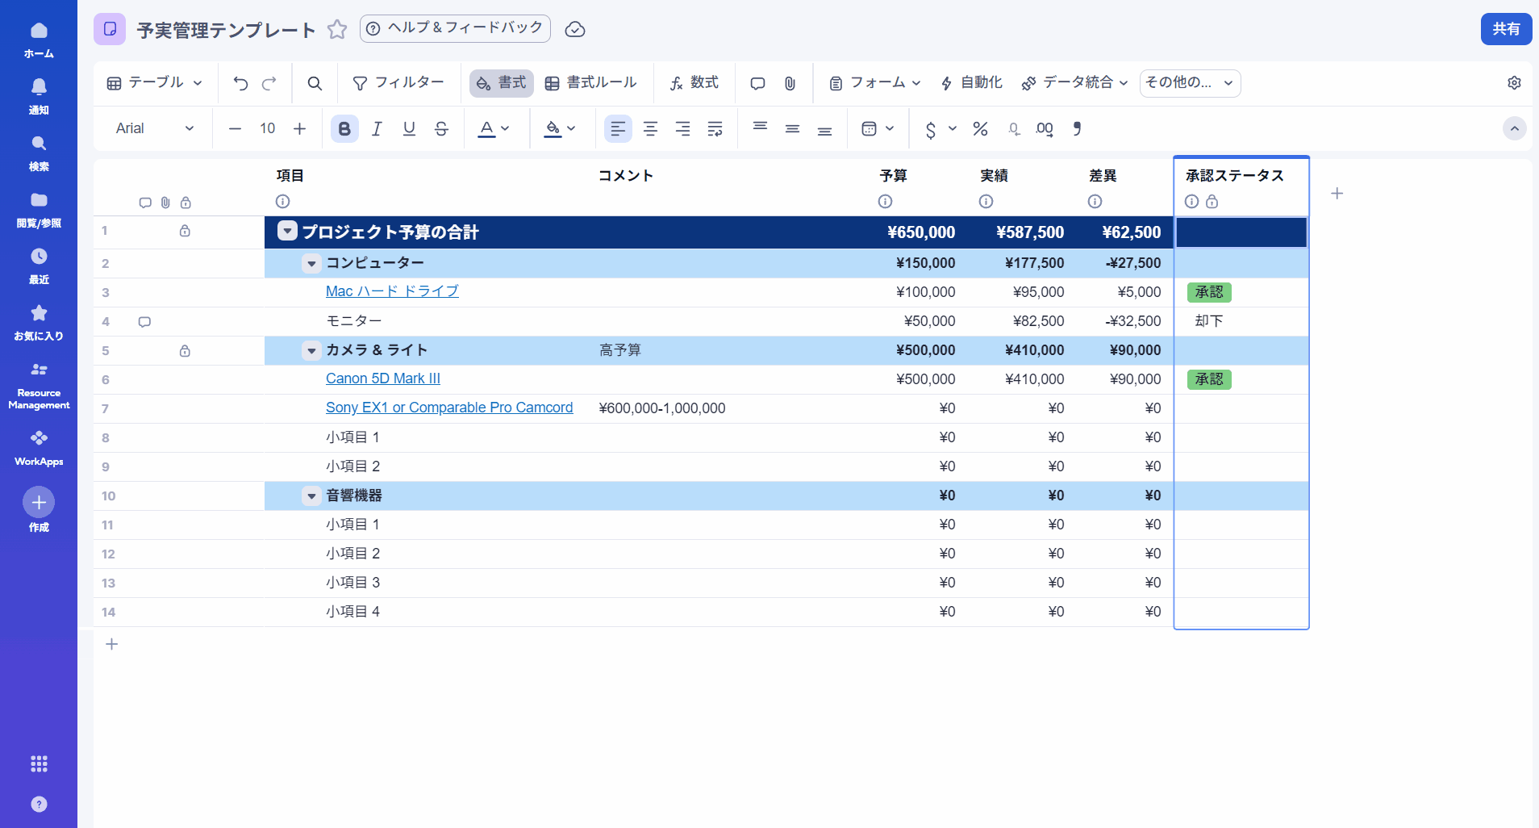This screenshot has width=1539, height=828.
Task: Open the Arial font dropdown
Action: point(155,128)
